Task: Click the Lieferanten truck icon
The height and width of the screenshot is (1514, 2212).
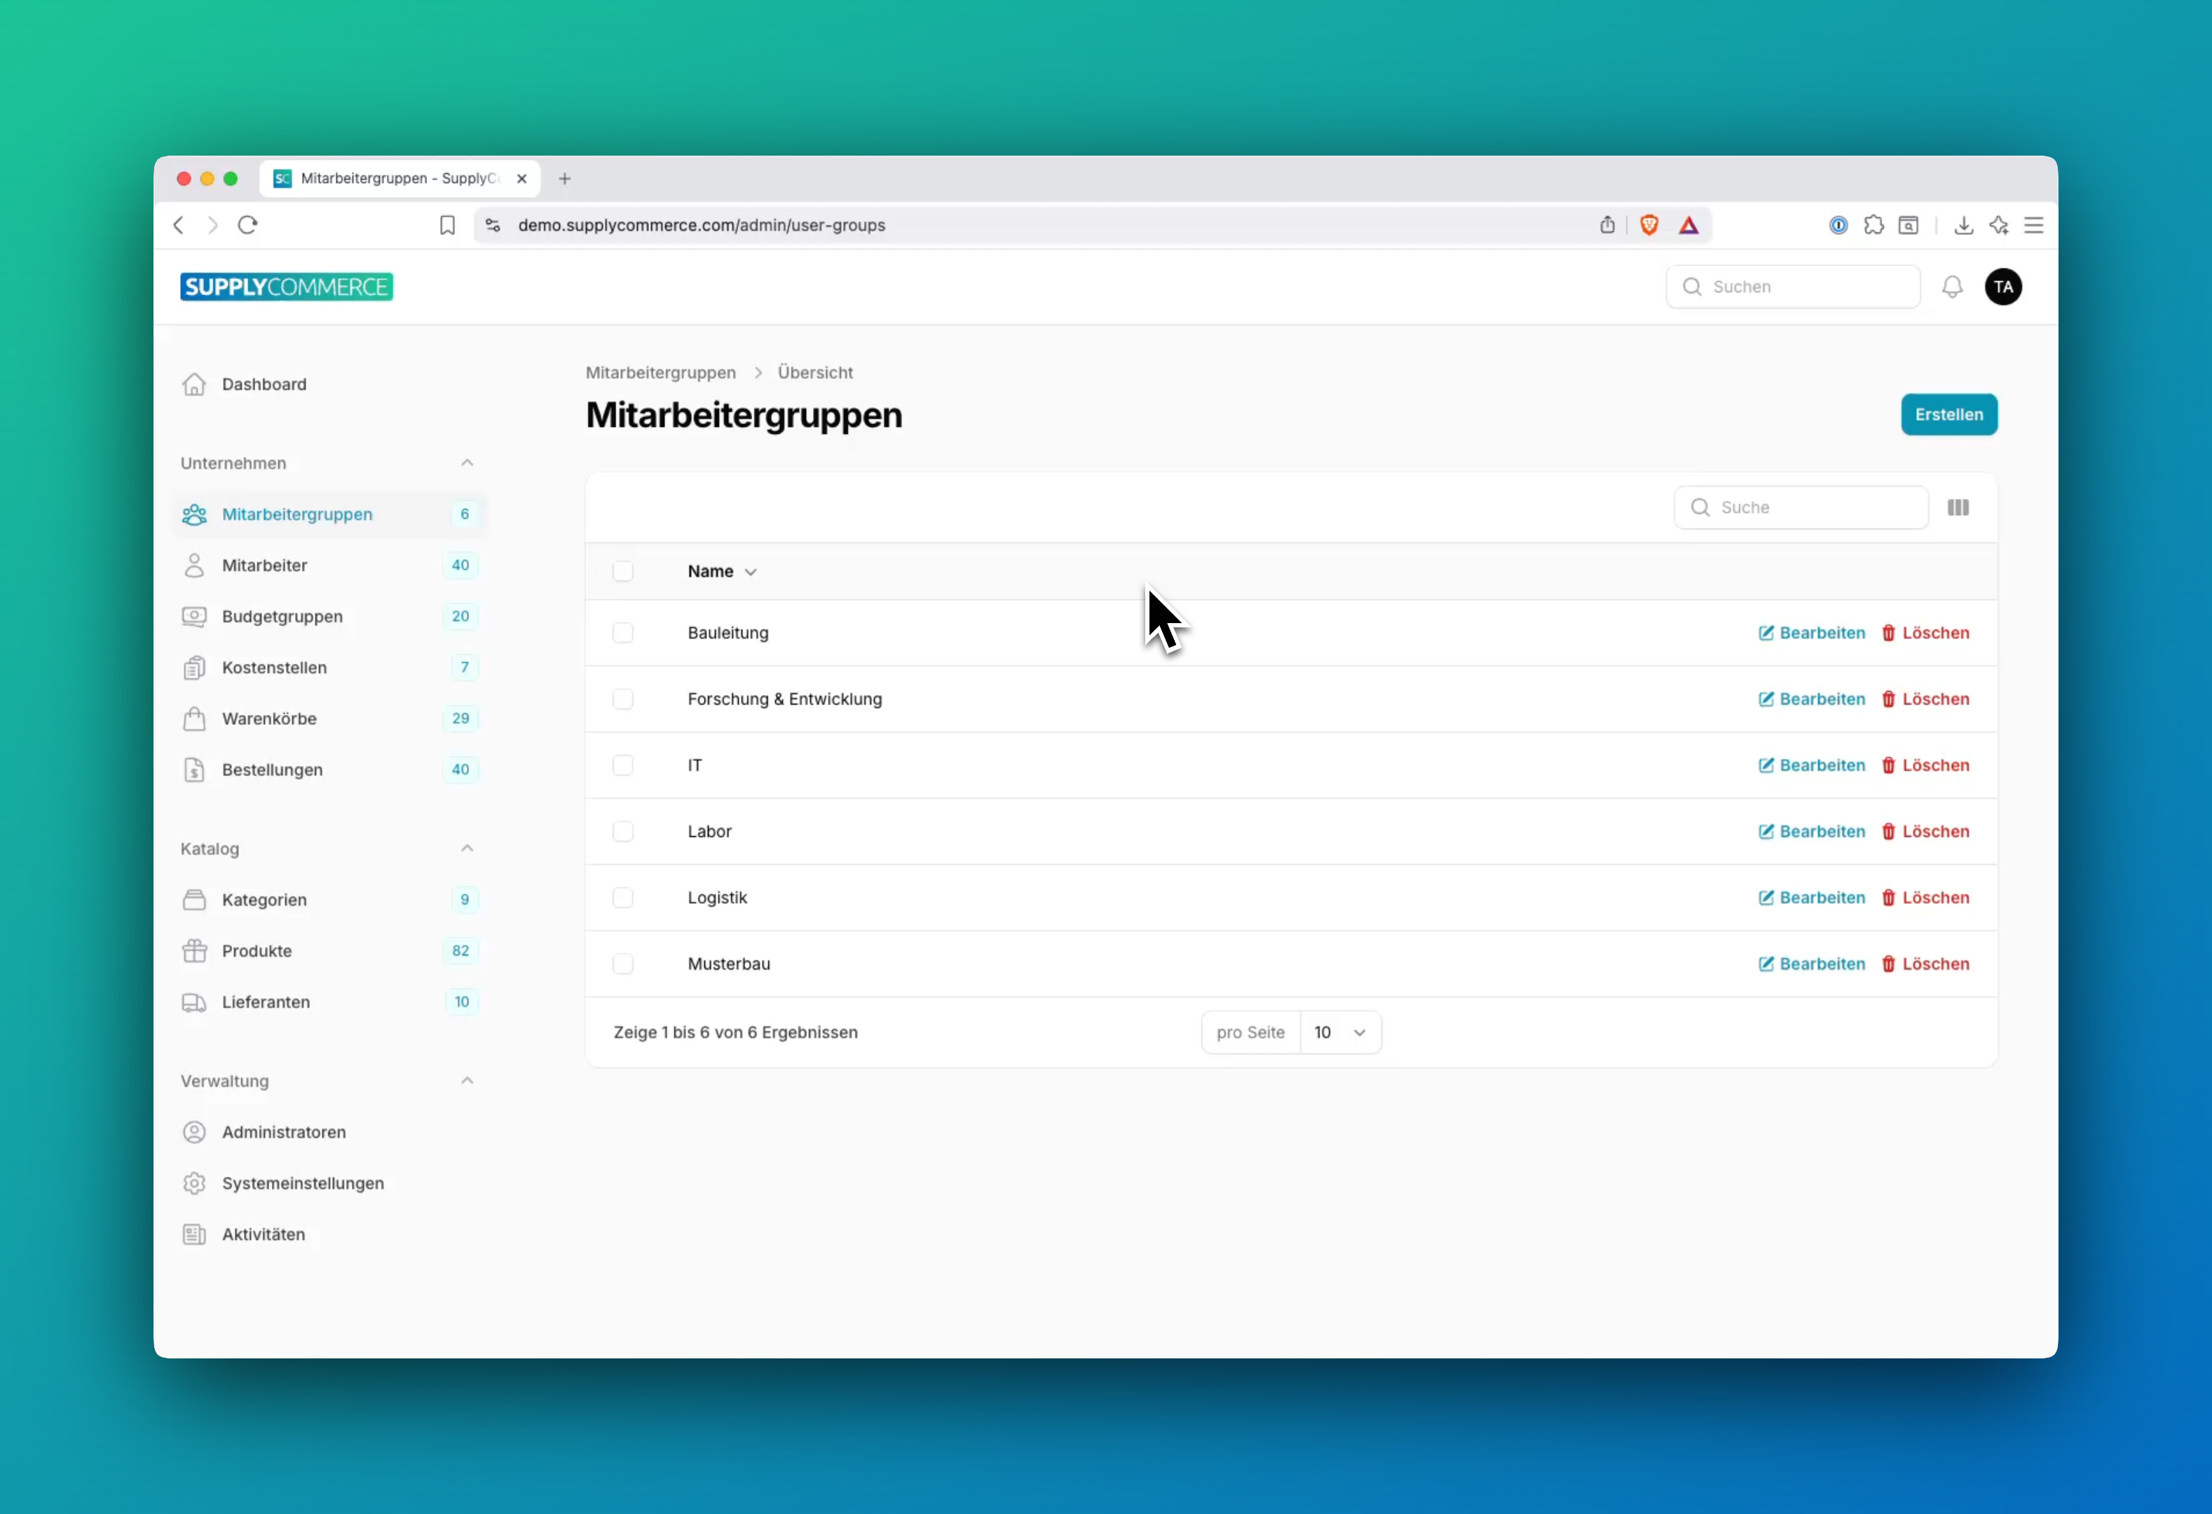Action: pyautogui.click(x=194, y=1002)
